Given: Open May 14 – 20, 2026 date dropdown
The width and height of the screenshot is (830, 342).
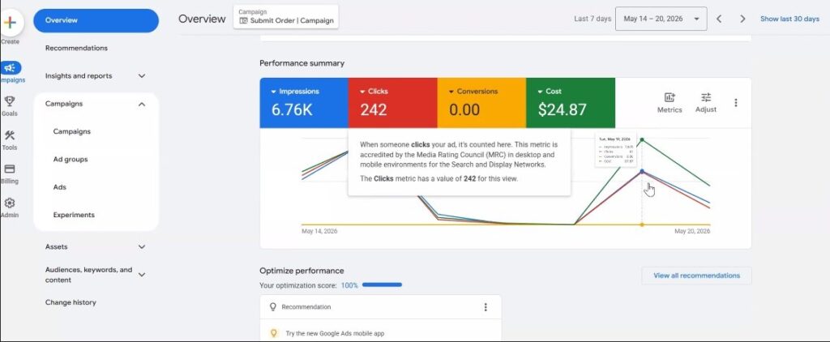Looking at the screenshot, I should coord(661,19).
